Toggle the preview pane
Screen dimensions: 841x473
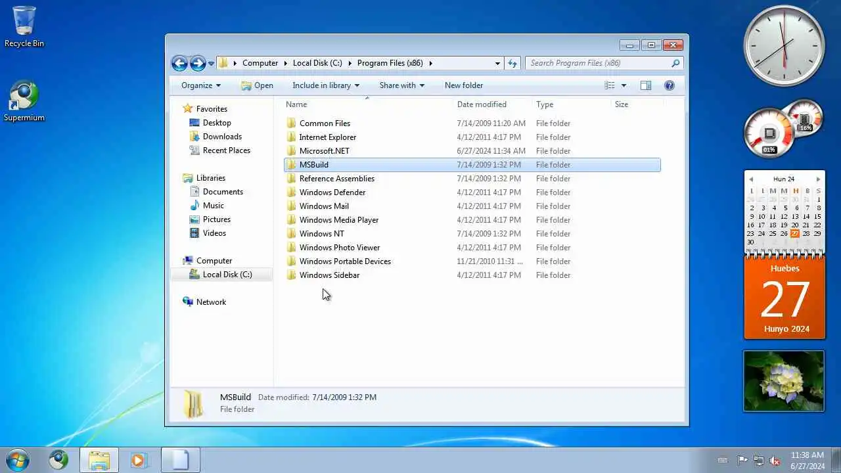point(646,85)
